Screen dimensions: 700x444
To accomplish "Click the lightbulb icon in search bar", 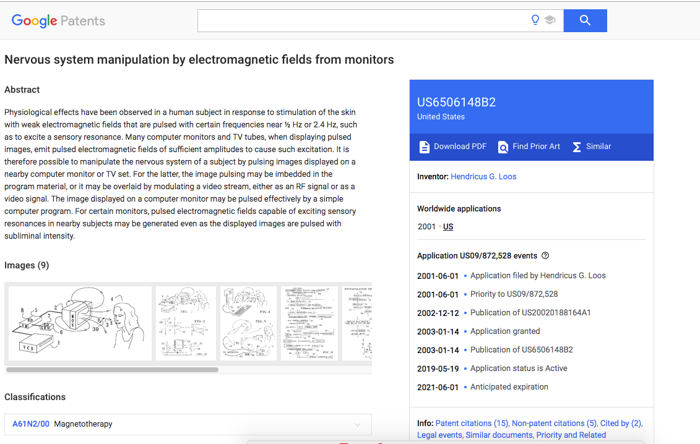I will [x=535, y=20].
